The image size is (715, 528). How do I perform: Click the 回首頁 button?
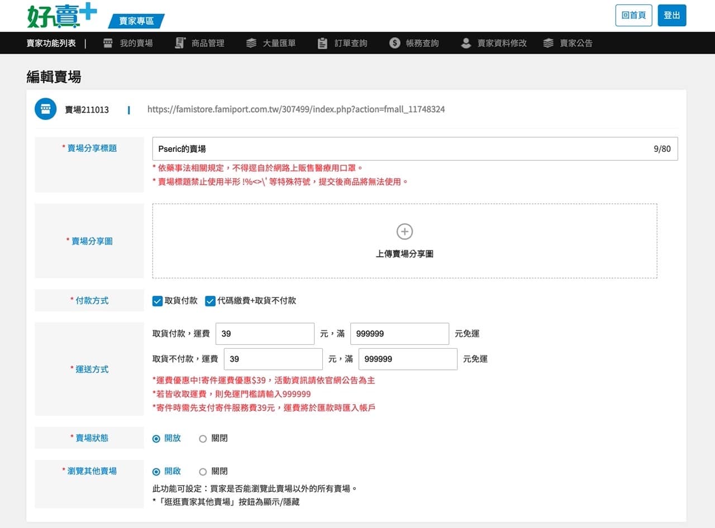point(633,15)
